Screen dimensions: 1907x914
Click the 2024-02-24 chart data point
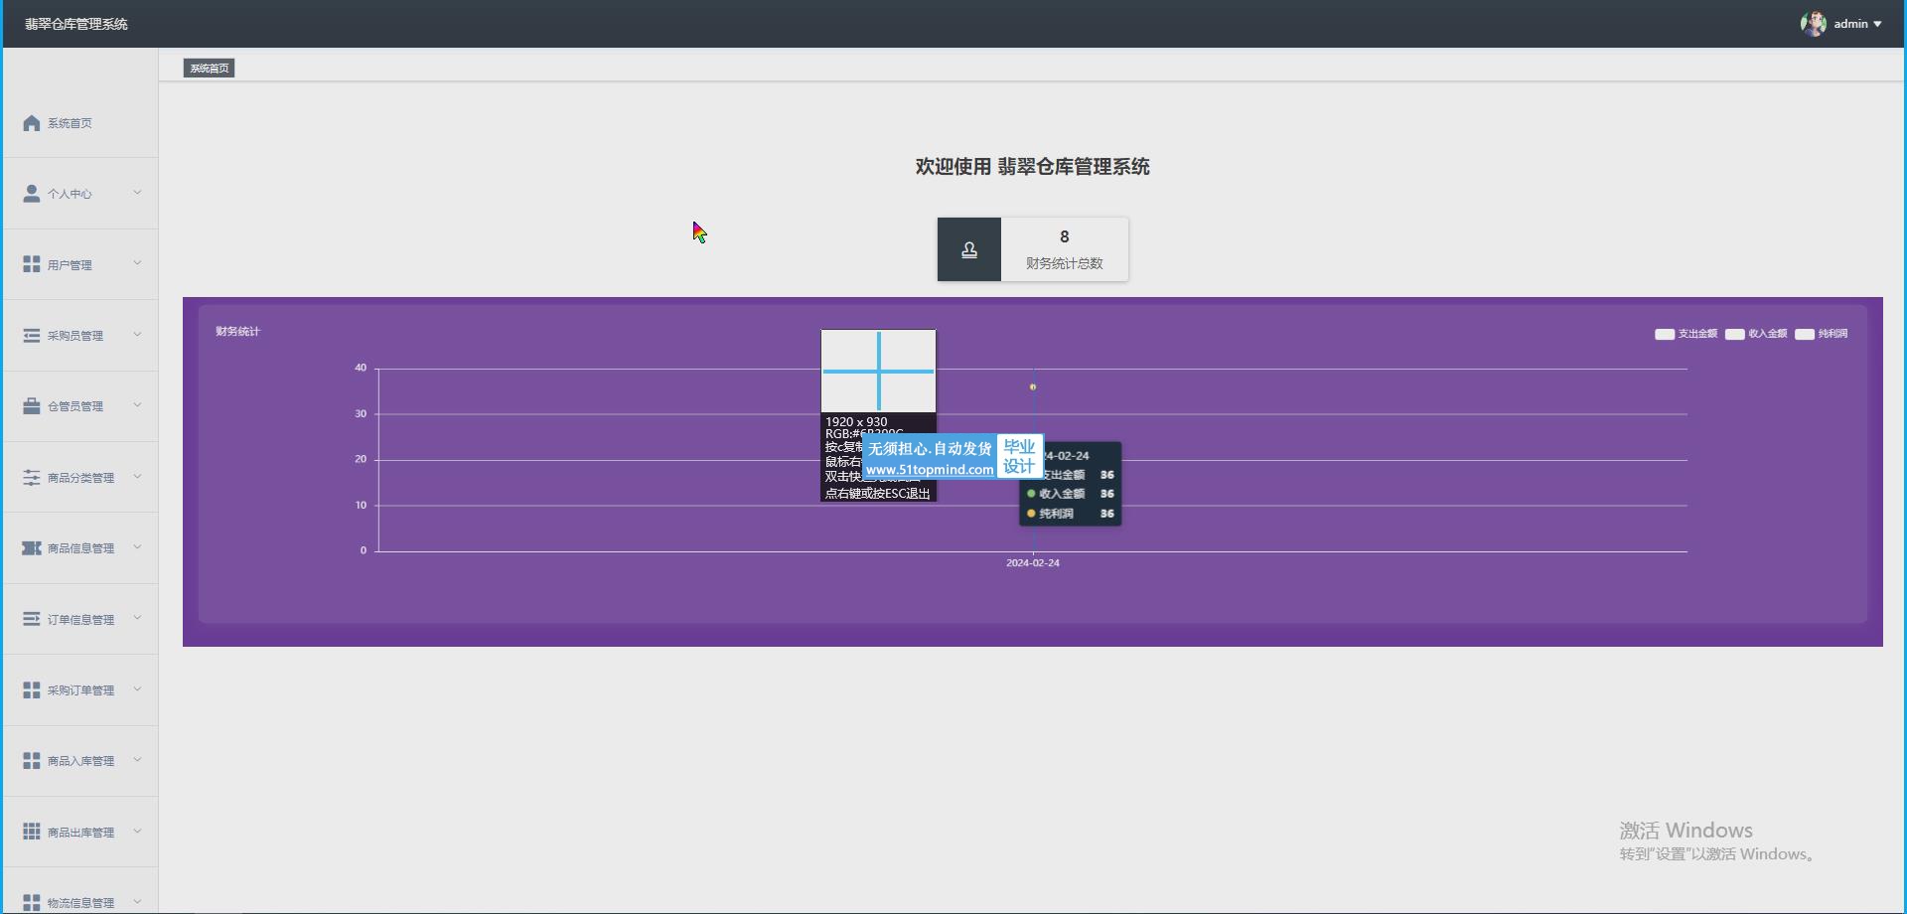pyautogui.click(x=1033, y=386)
